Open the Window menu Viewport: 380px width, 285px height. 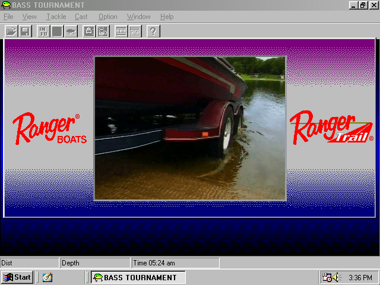click(138, 17)
